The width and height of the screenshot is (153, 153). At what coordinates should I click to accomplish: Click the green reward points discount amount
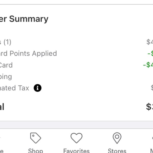pos(150,53)
